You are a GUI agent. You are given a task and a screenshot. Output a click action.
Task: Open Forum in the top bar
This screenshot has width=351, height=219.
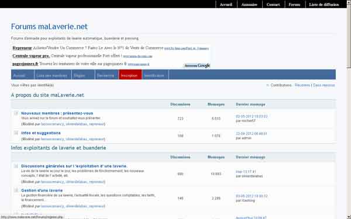click(x=294, y=5)
